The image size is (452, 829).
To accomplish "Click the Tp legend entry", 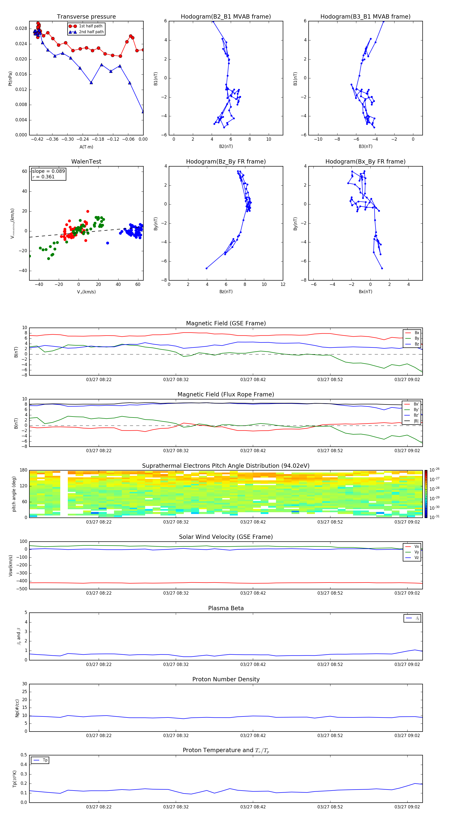I will pyautogui.click(x=40, y=760).
